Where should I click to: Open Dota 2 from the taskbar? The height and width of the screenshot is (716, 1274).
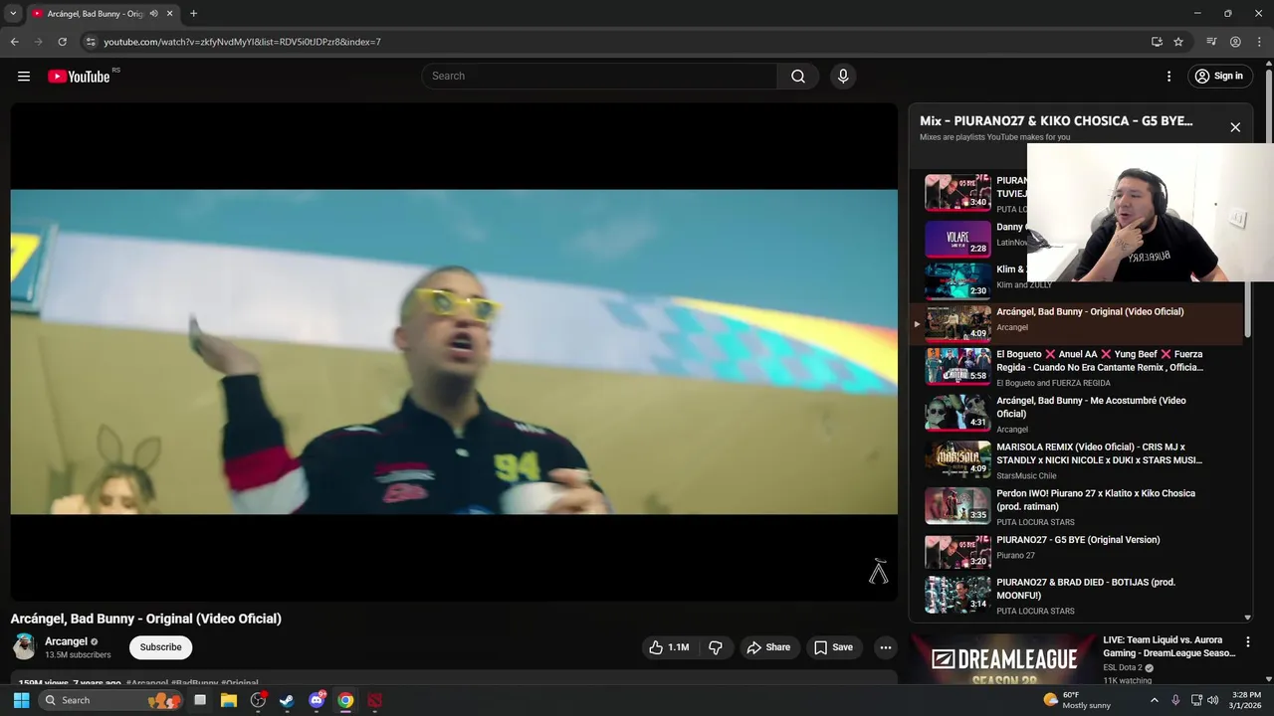374,700
